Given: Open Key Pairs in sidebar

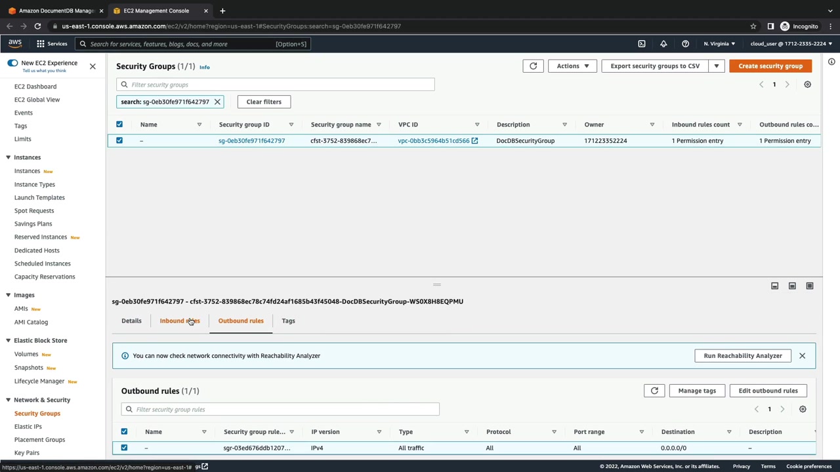Looking at the screenshot, I should (27, 453).
